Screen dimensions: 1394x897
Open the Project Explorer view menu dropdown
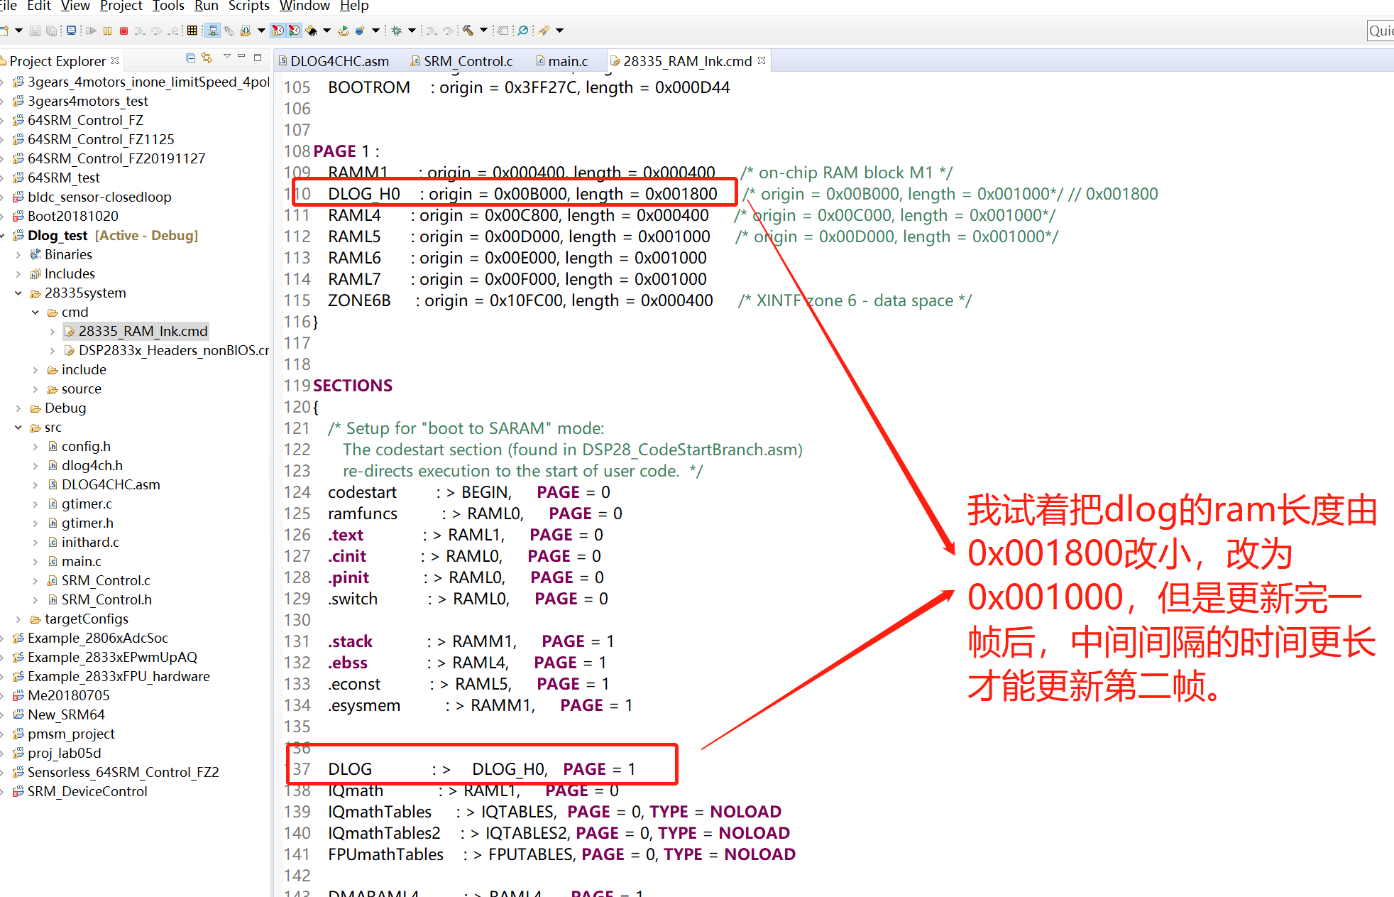[x=226, y=58]
